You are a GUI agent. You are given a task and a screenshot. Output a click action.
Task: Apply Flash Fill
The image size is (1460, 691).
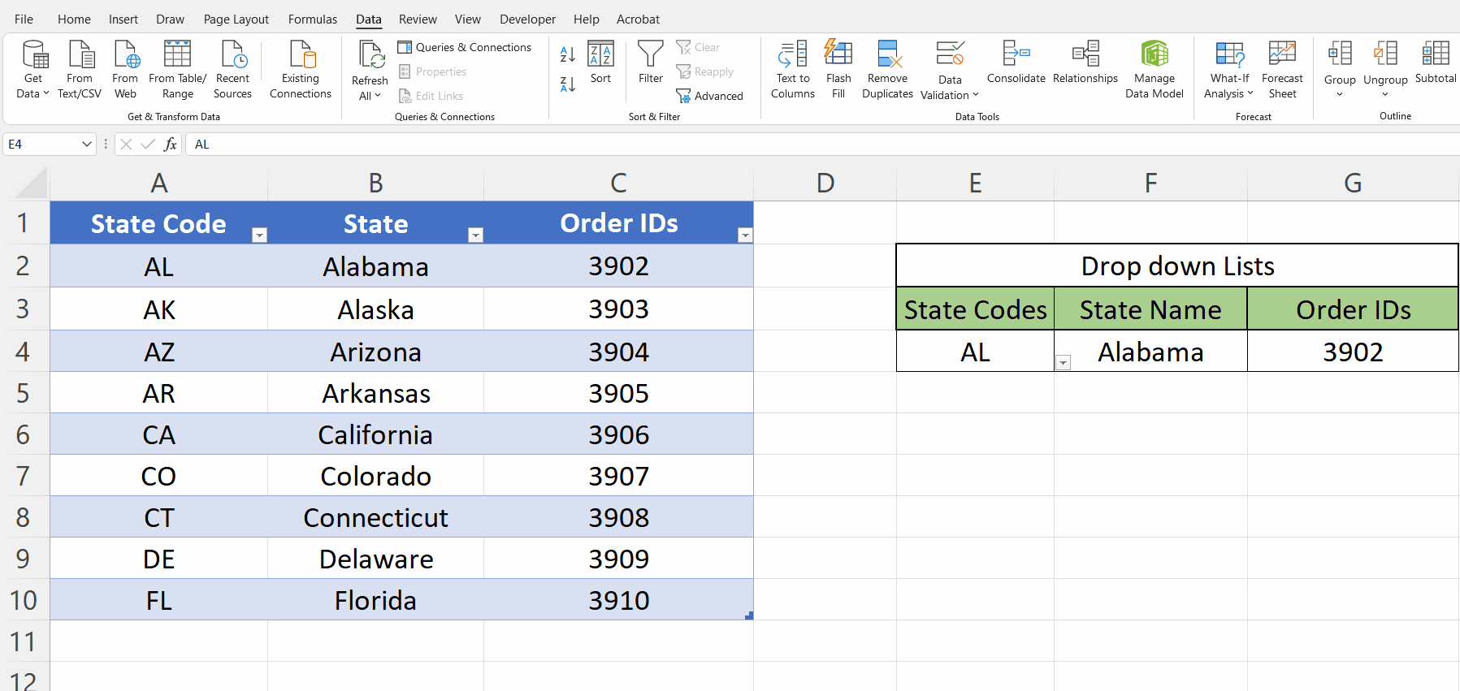coord(838,70)
